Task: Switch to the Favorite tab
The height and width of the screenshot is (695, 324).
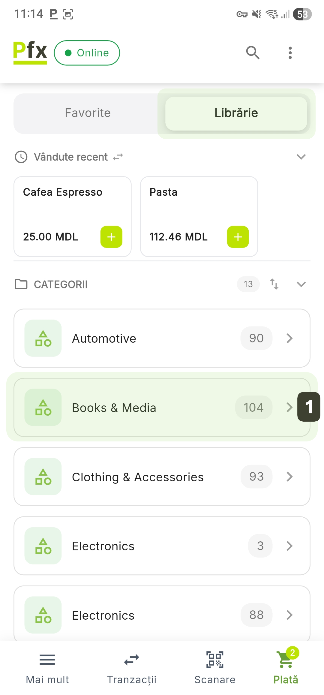Action: click(88, 113)
